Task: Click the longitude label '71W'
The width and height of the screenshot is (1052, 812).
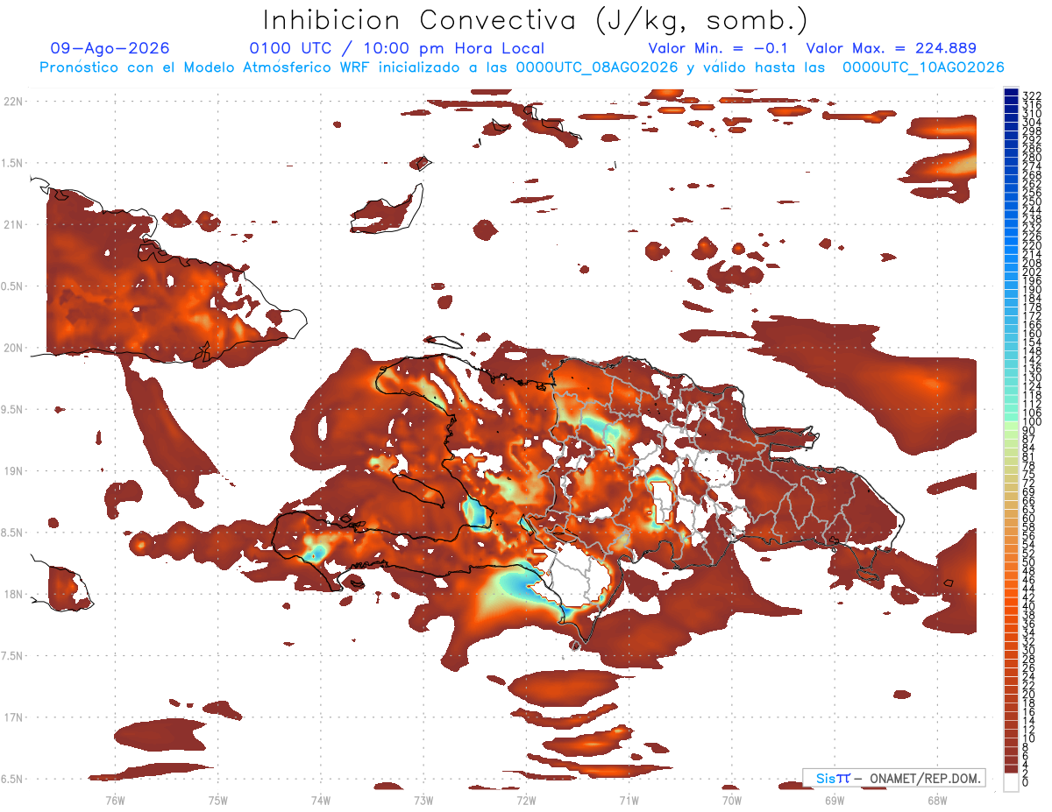Action: pyautogui.click(x=629, y=800)
